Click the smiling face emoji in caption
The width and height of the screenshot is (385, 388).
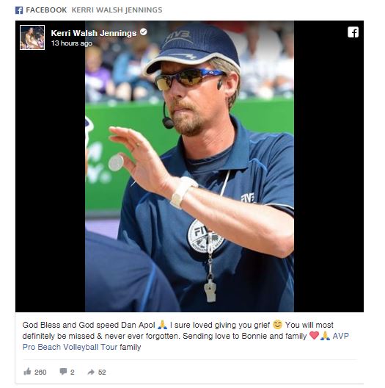pyautogui.click(x=278, y=324)
